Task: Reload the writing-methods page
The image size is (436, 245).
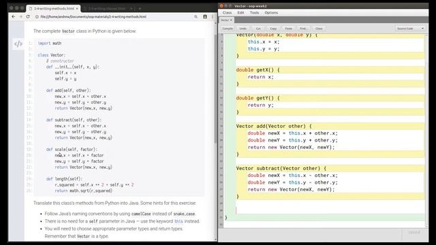Action: pos(28,16)
